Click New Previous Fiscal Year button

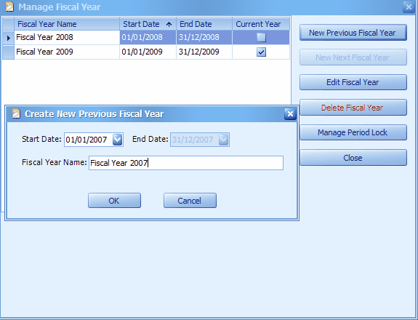(x=353, y=33)
